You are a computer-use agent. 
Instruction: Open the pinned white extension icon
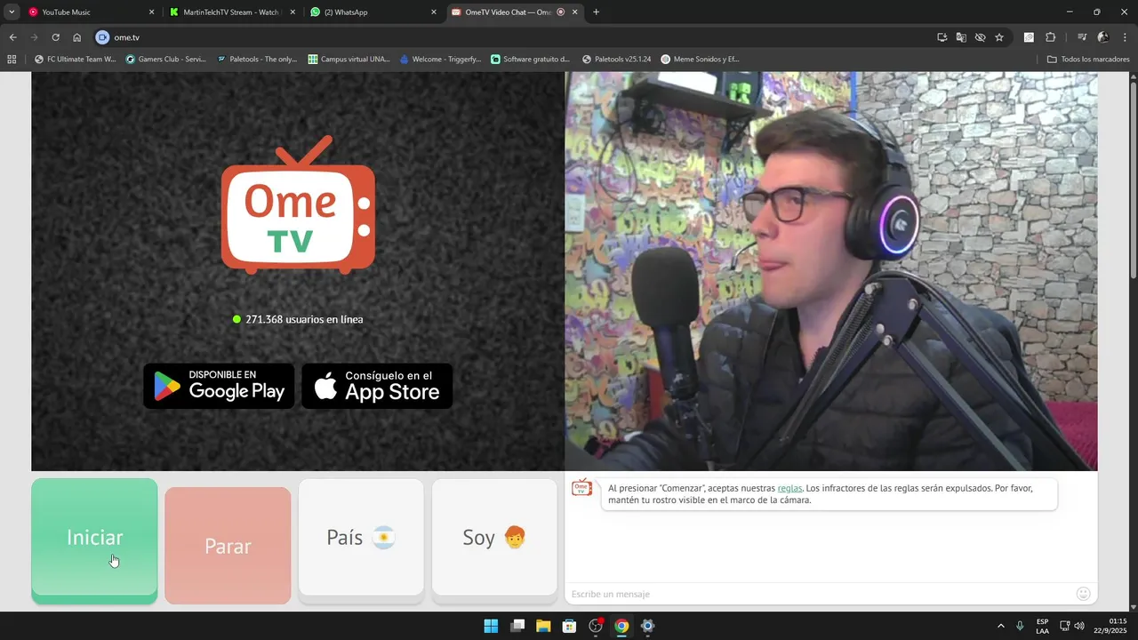pos(1029,37)
